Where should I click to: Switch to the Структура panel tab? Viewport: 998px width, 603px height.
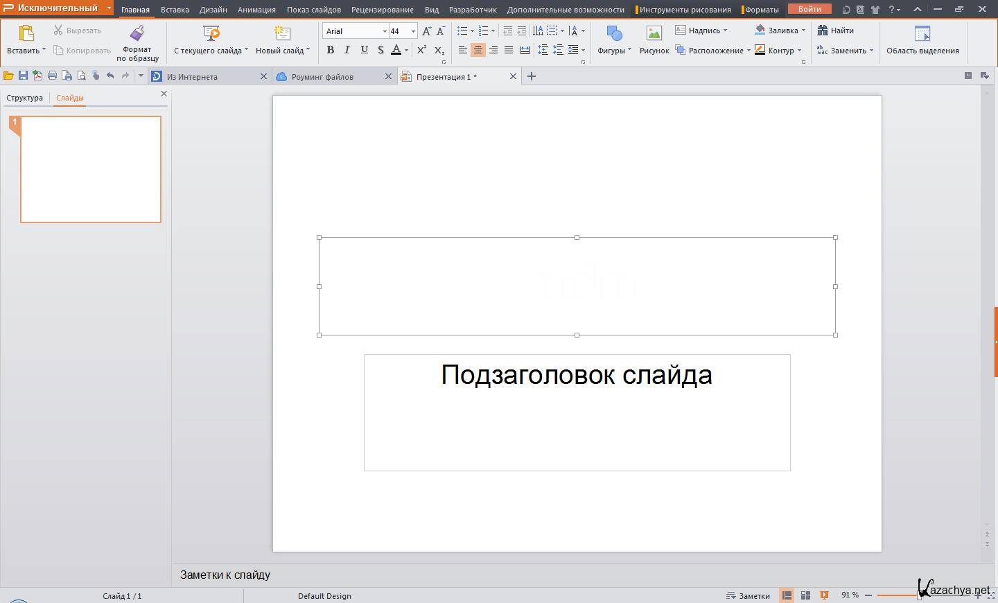pos(24,98)
